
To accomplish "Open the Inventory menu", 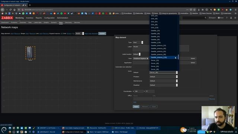I will 30,18.
